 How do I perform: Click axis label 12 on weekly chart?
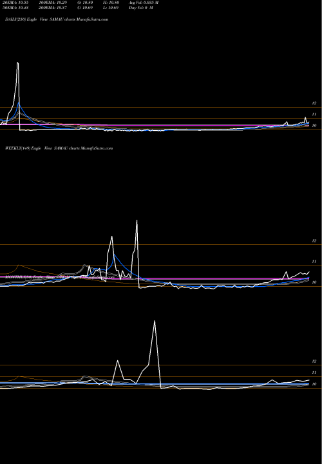pyautogui.click(x=314, y=241)
